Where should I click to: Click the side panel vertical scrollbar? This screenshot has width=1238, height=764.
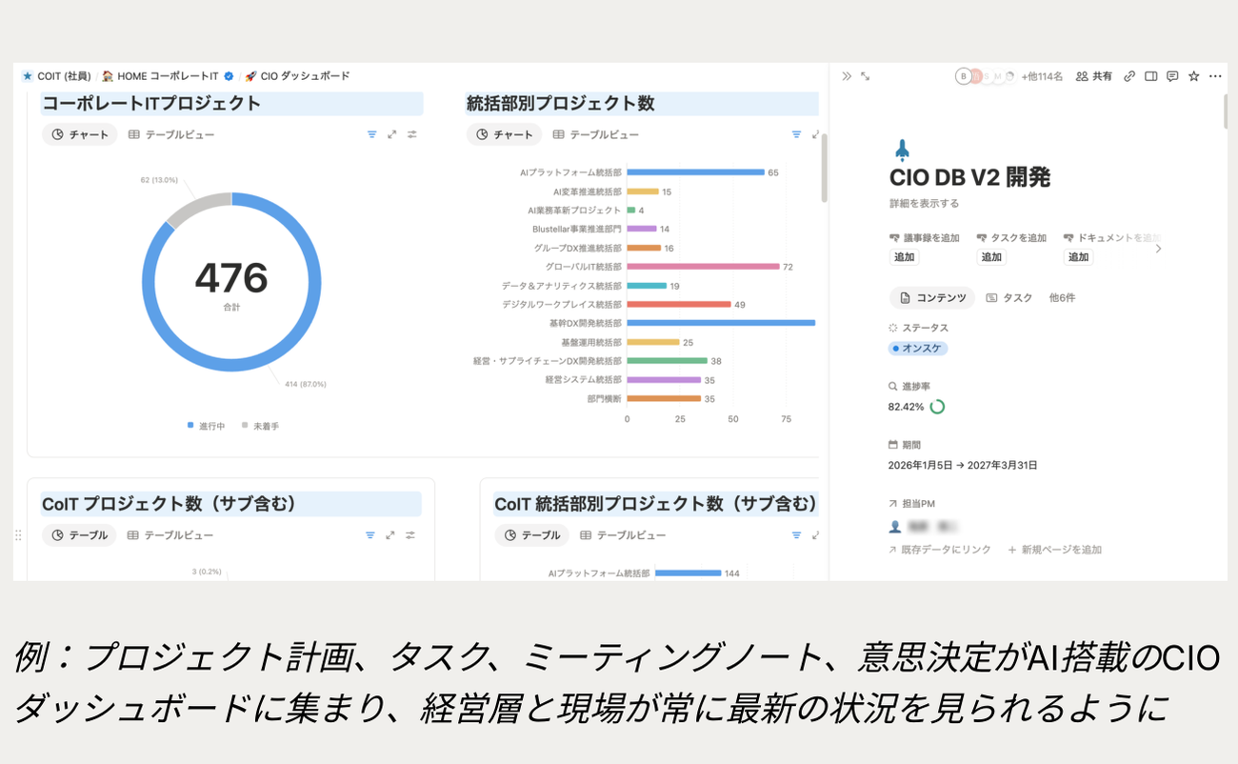[1224, 112]
